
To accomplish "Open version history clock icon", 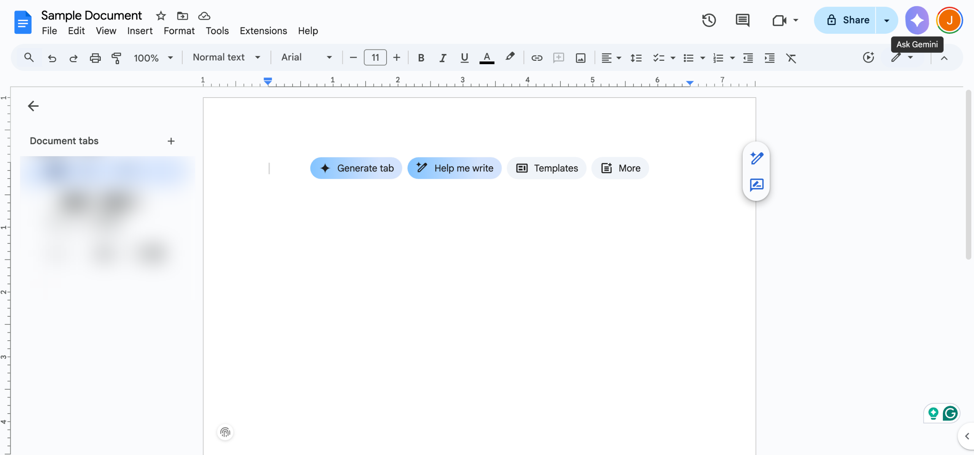I will 709,20.
